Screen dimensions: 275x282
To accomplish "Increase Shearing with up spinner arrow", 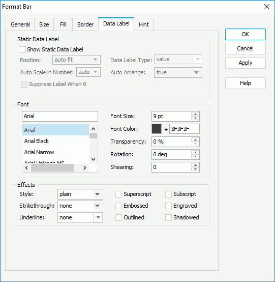I will tap(195, 165).
